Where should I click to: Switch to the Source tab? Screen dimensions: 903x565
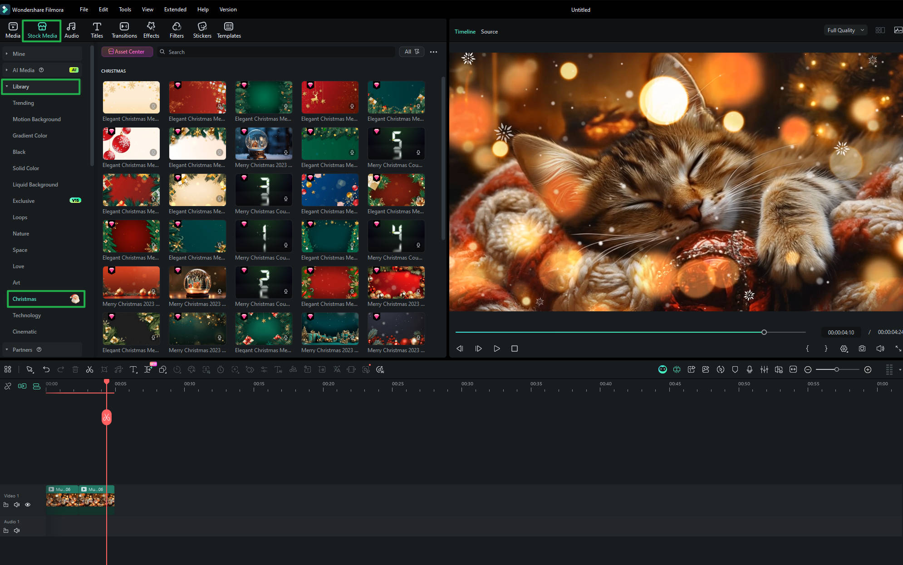(489, 31)
